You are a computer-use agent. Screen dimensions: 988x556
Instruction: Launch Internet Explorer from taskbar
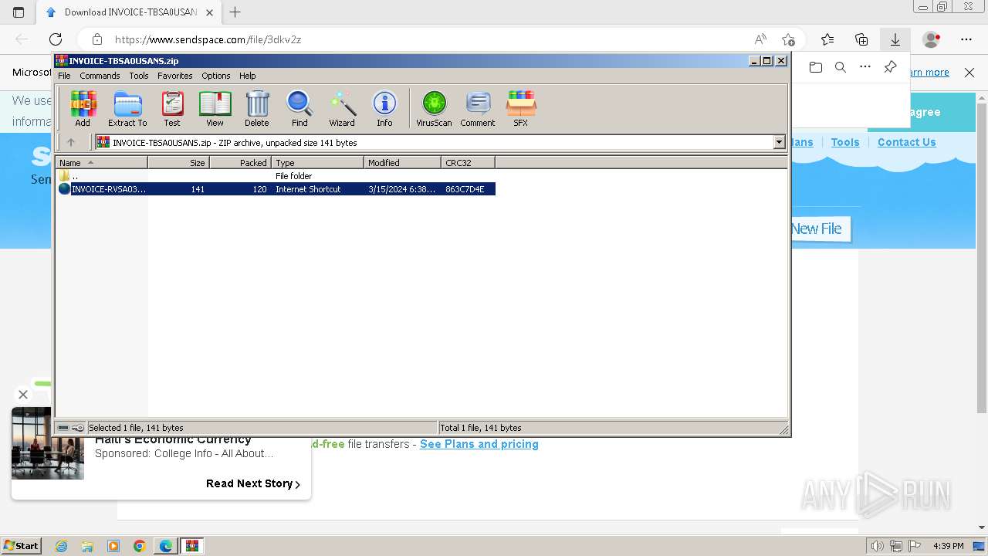click(61, 546)
